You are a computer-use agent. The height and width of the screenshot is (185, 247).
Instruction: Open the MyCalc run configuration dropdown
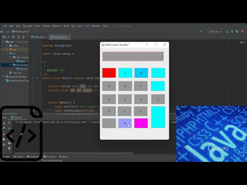(x=215, y=32)
